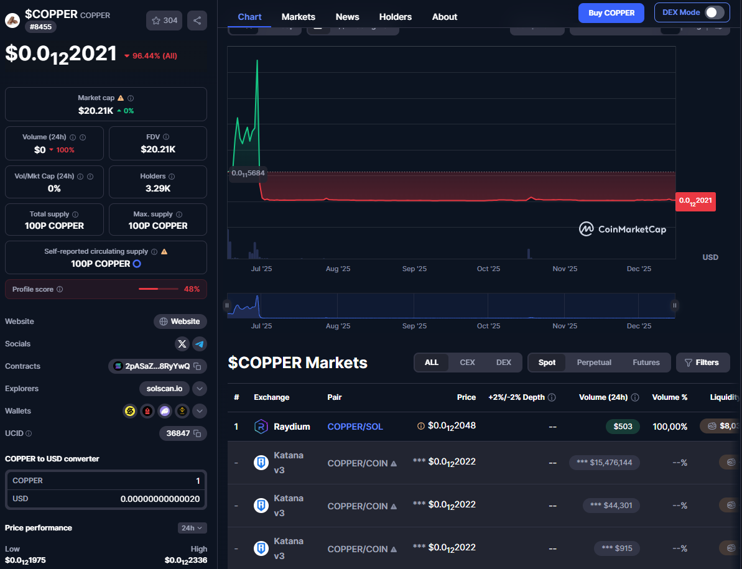The image size is (742, 569).
Task: Select the Perpetual market type
Action: click(594, 363)
